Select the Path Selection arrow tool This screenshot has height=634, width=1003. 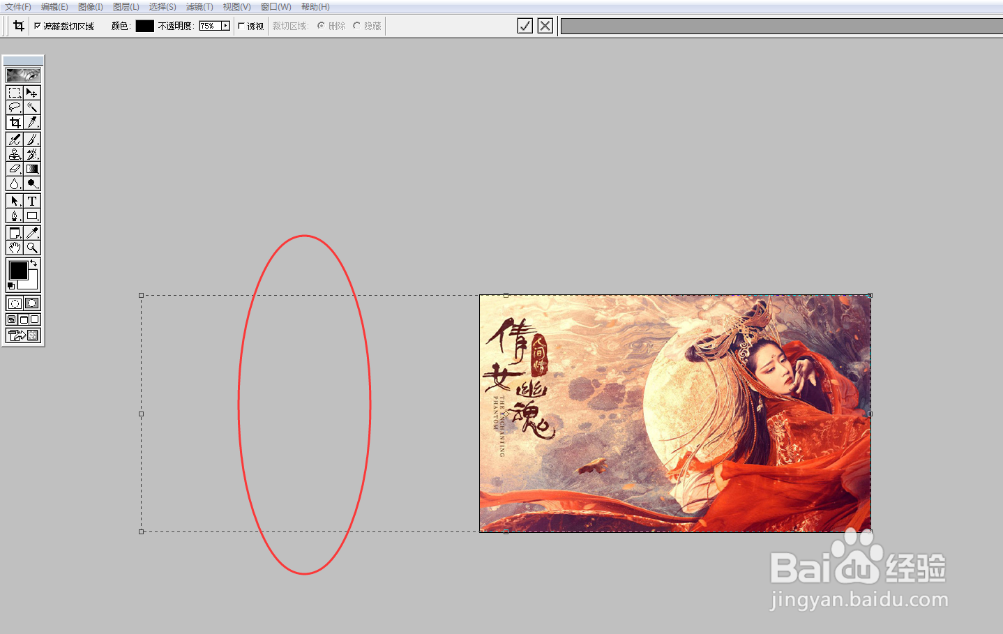click(x=15, y=201)
